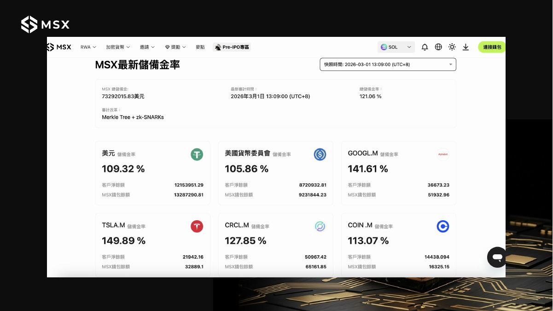553x311 pixels.
Task: Expand the 加密貨幣 menu
Action: point(118,47)
